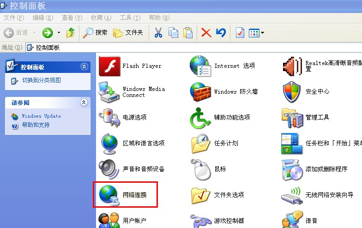Open 任务计划 folder clock icon
362x228 pixels.
pyautogui.click(x=200, y=144)
